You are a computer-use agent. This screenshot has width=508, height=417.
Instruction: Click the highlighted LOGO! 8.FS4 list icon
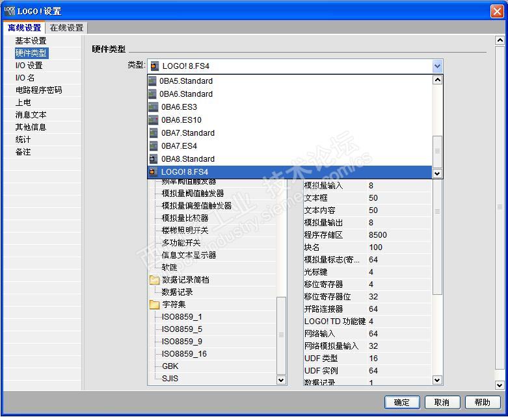pos(152,172)
